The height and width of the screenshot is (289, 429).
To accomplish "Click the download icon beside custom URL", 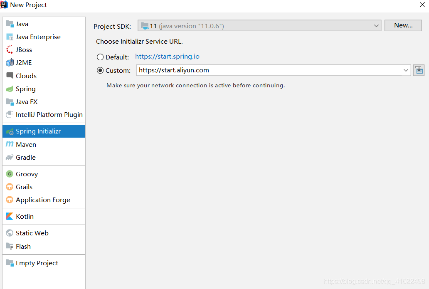I will coord(419,70).
